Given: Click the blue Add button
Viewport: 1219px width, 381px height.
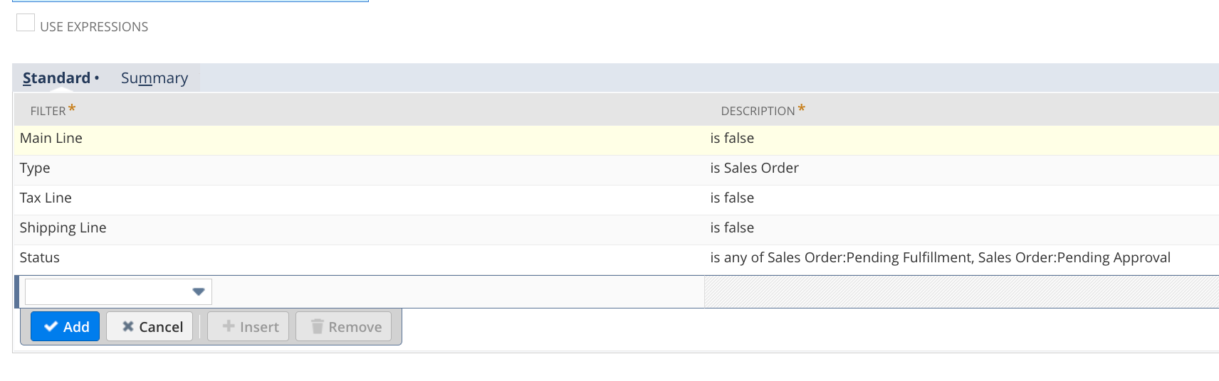Looking at the screenshot, I should click(66, 327).
